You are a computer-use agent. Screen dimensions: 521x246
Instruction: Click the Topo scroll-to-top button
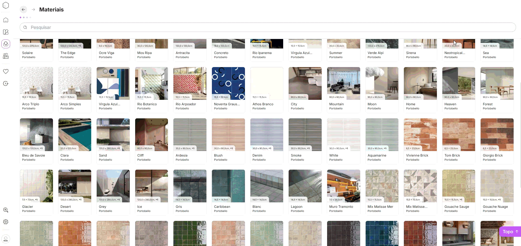point(510,232)
